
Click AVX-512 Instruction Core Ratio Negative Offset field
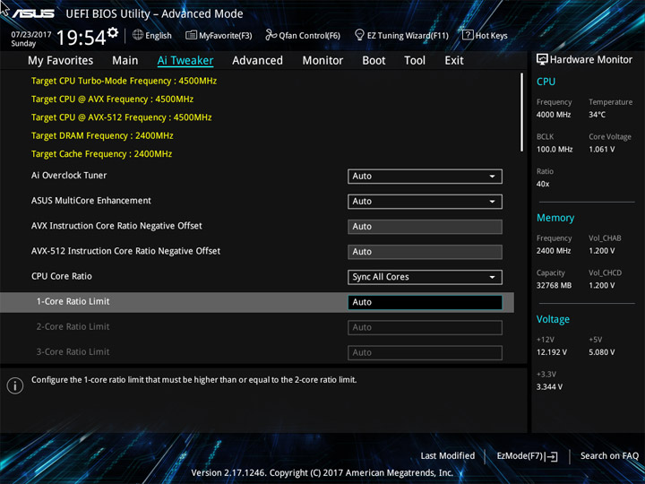pyautogui.click(x=425, y=252)
